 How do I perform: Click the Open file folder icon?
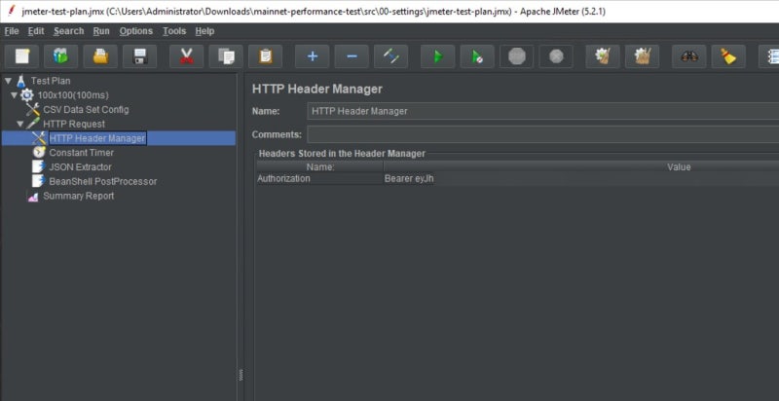pyautogui.click(x=100, y=56)
